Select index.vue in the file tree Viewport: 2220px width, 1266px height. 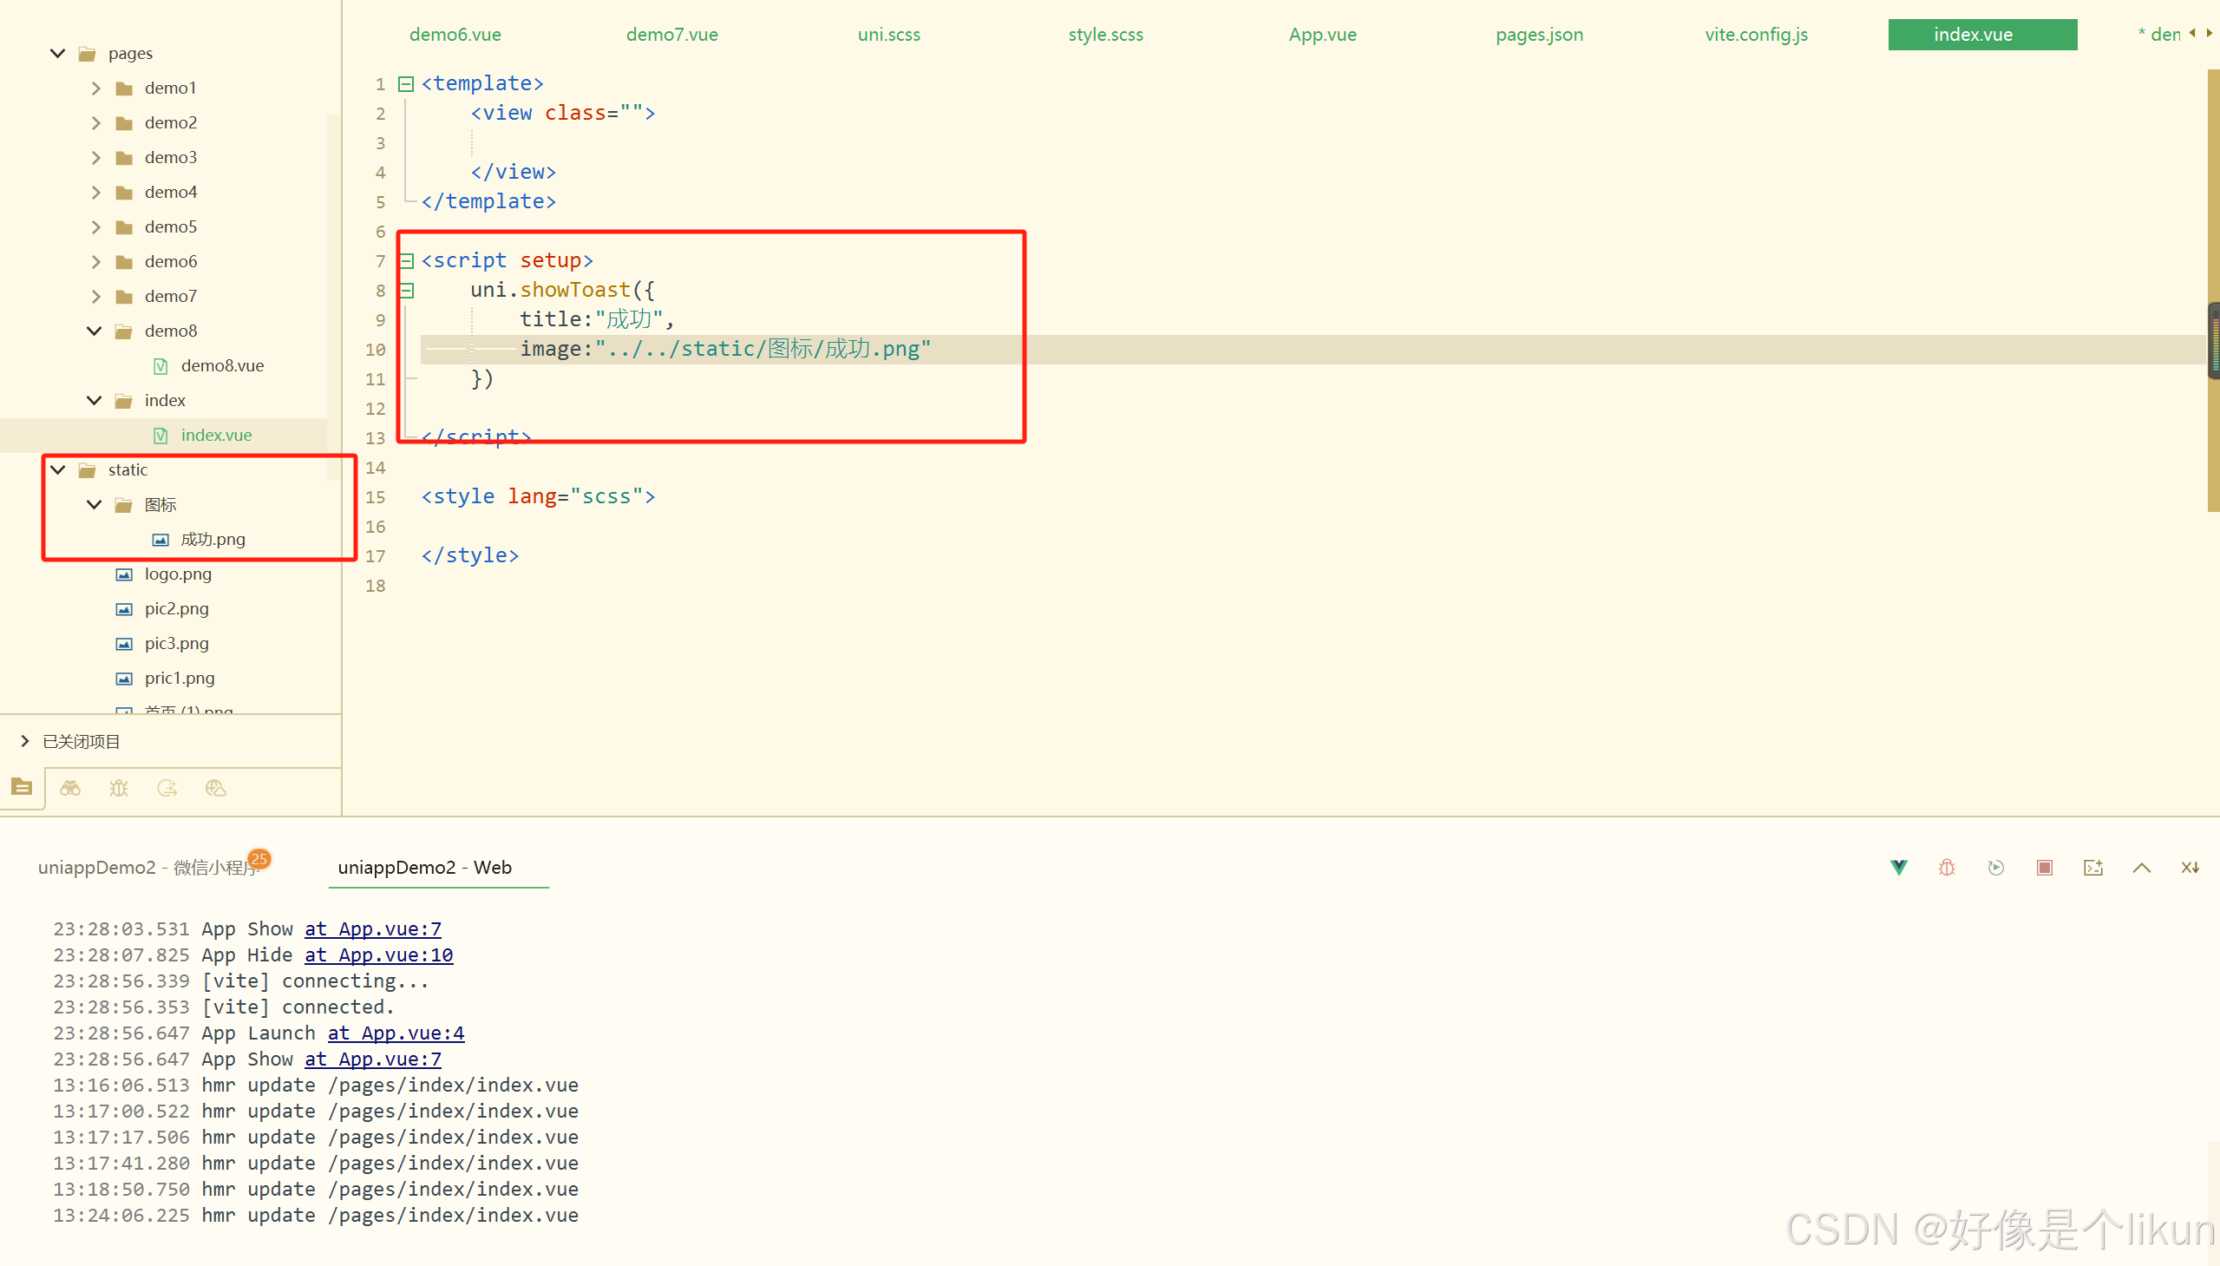click(x=216, y=436)
